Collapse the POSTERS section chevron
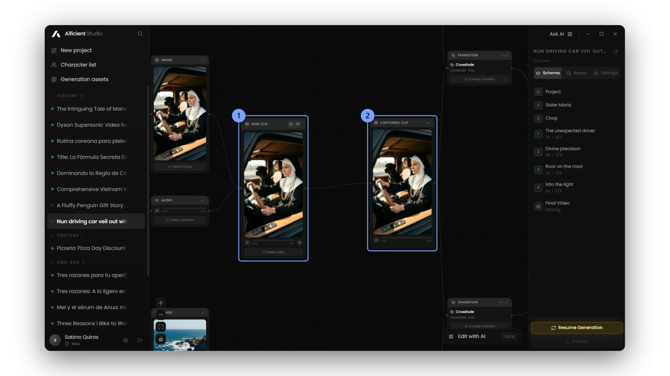Image resolution: width=670 pixels, height=376 pixels. (x=53, y=235)
